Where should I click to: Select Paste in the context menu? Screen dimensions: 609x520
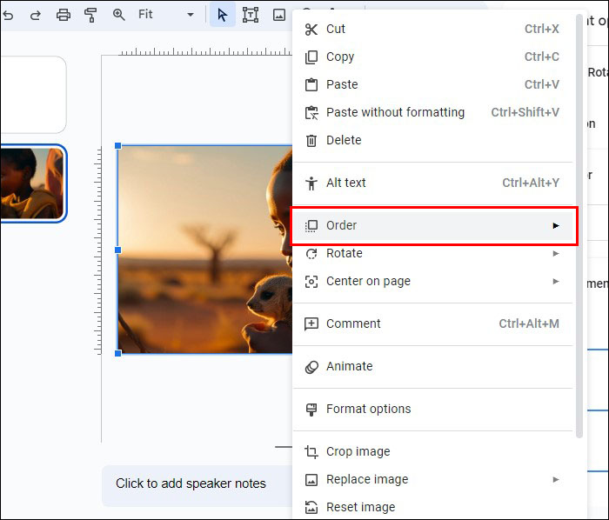[x=432, y=84]
